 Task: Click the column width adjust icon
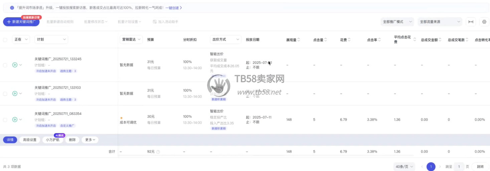tap(471, 22)
